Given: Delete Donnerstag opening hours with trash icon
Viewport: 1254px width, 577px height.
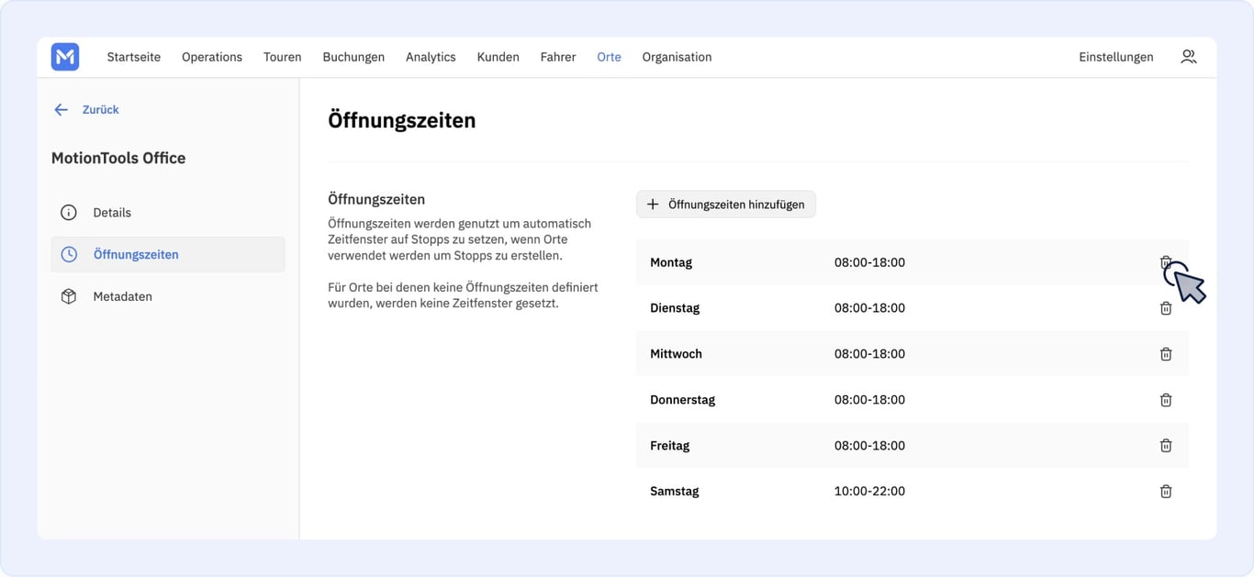Looking at the screenshot, I should tap(1166, 400).
